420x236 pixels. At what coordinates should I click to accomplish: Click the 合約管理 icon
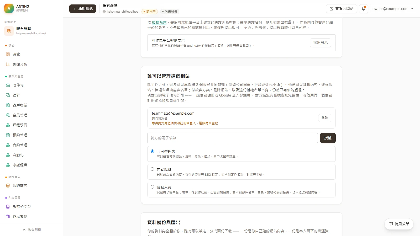tap(8, 145)
